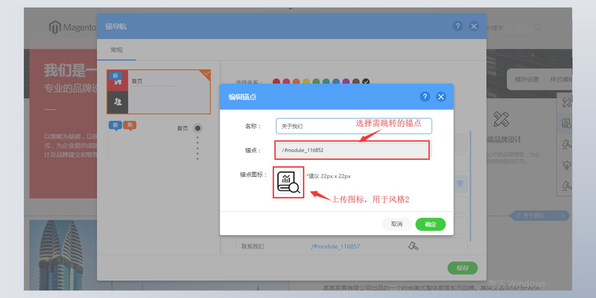
Task: Open the /#module_116857 anchor link
Action: tap(336, 246)
